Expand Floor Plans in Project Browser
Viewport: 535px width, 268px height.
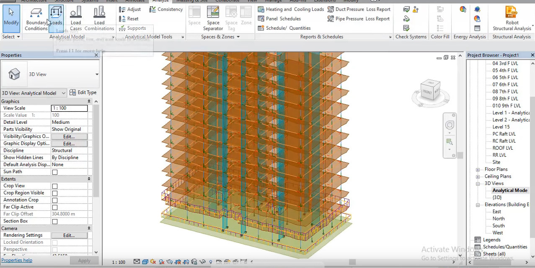click(x=478, y=169)
